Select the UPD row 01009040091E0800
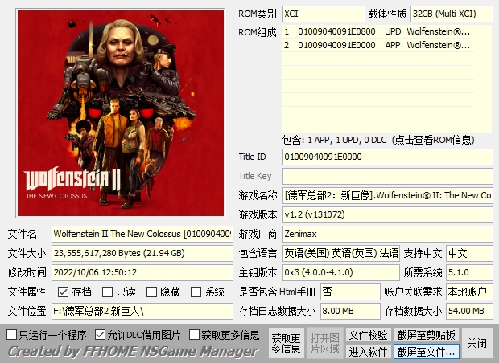The image size is (499, 363). pos(377,31)
